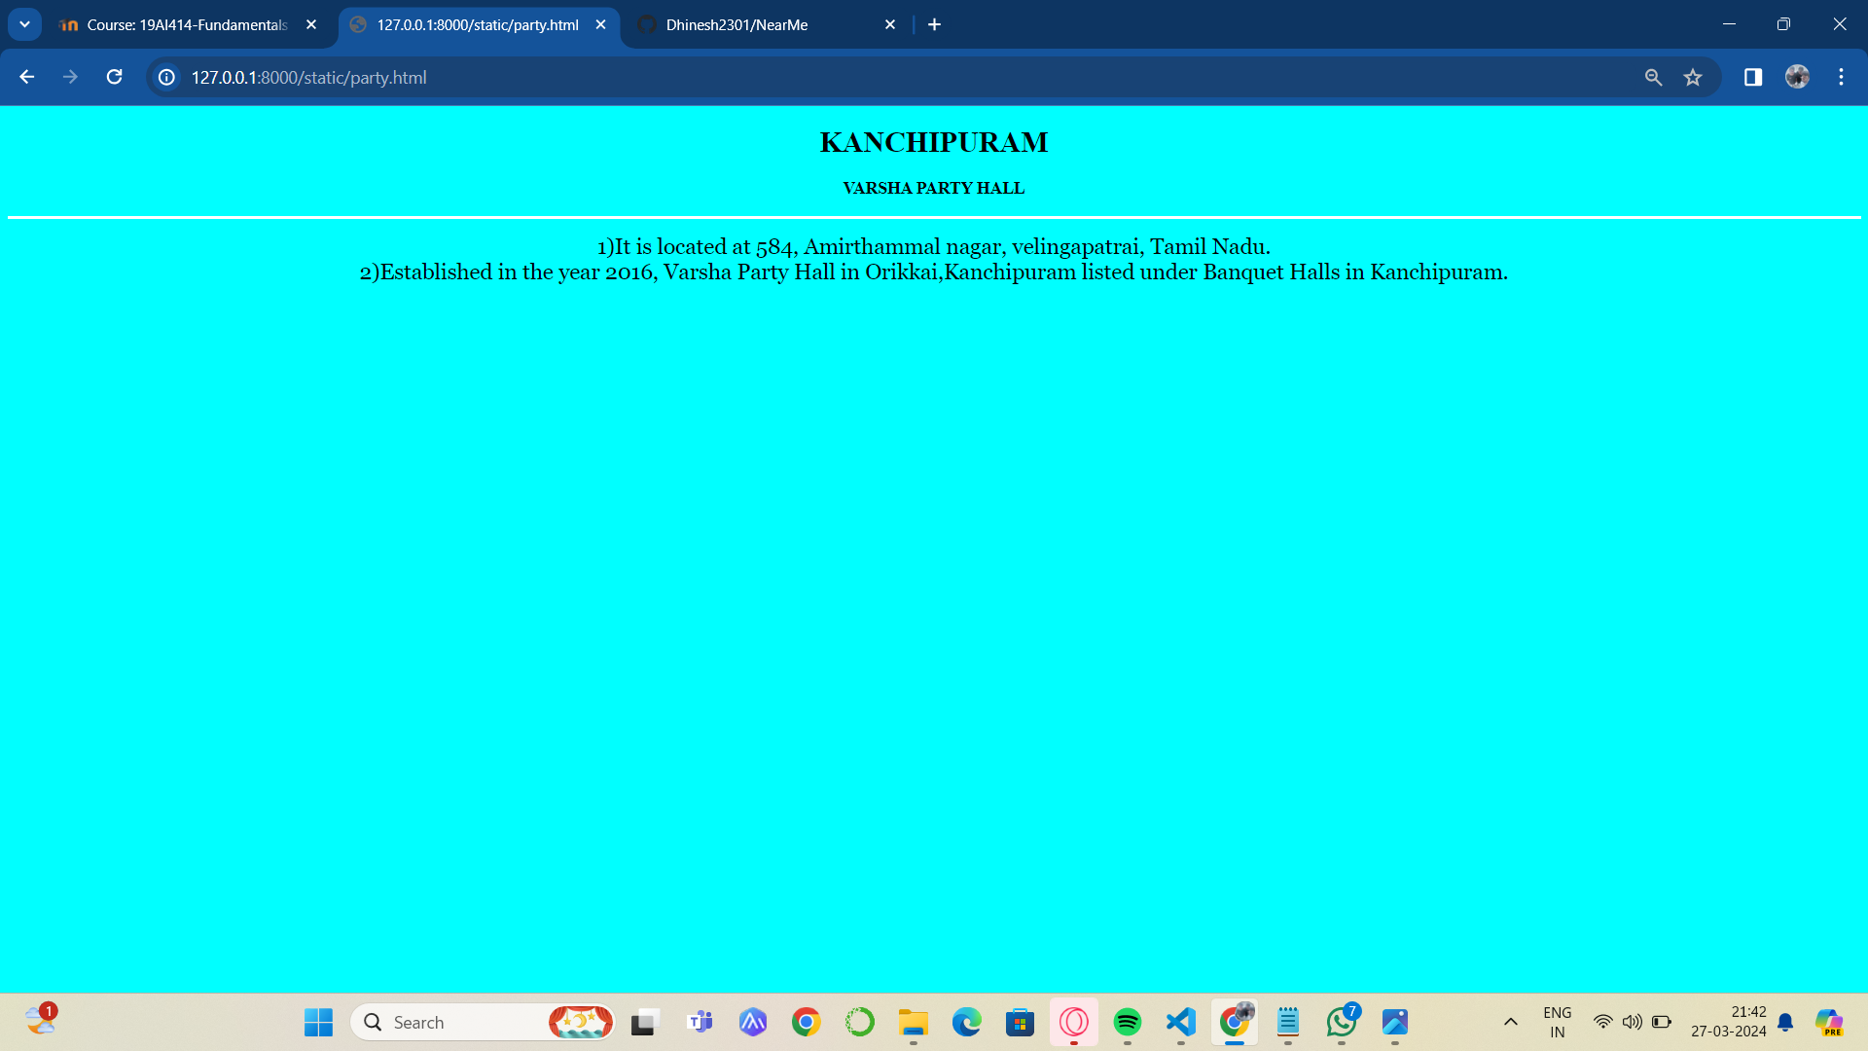
Task: Click the profile avatar icon
Action: pos(1797,77)
